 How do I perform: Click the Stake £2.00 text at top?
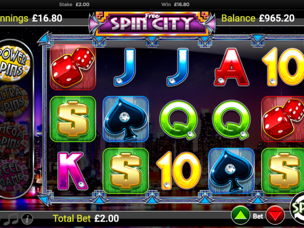74,4
